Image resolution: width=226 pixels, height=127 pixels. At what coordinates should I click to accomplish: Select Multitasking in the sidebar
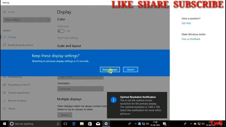pos(15,77)
